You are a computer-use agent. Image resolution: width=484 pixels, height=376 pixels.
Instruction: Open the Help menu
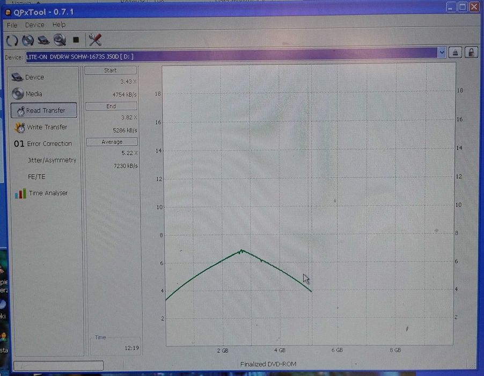[x=58, y=24]
